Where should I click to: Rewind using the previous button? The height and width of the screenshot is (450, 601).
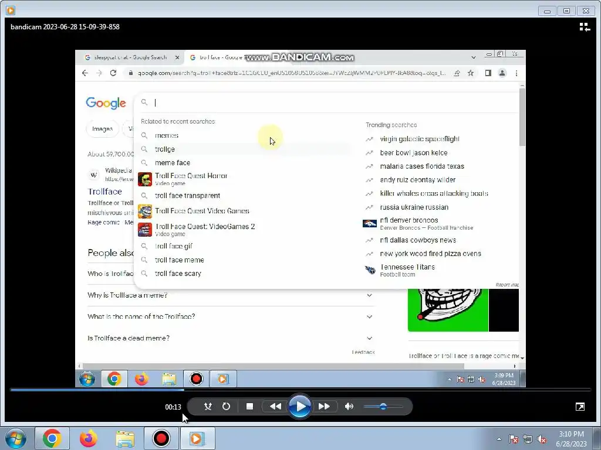click(x=275, y=407)
